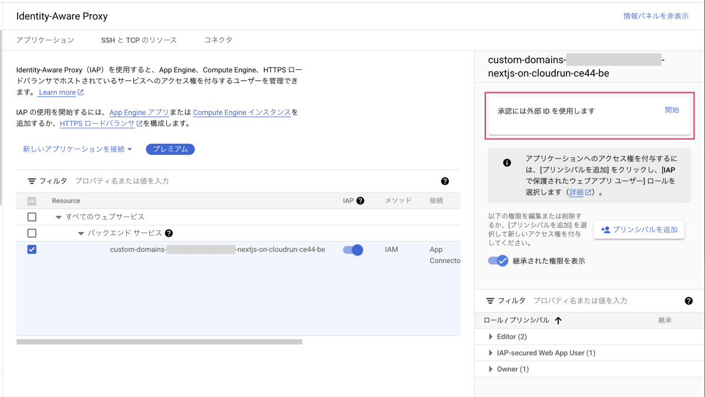Viewport: 705px width, 397px height.
Task: Switch to アプリケーション tab
Action: (x=45, y=40)
